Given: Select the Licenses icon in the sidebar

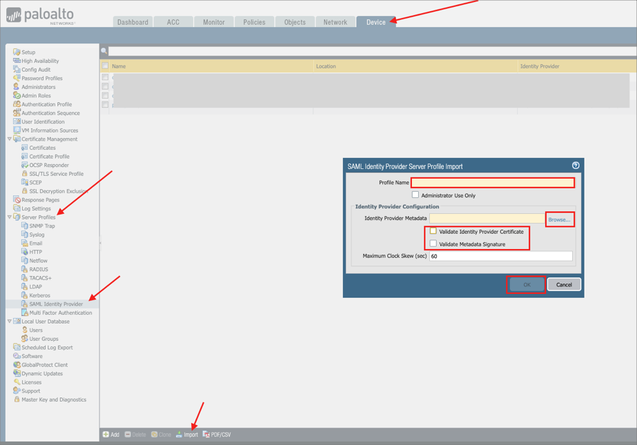Looking at the screenshot, I should pos(17,382).
